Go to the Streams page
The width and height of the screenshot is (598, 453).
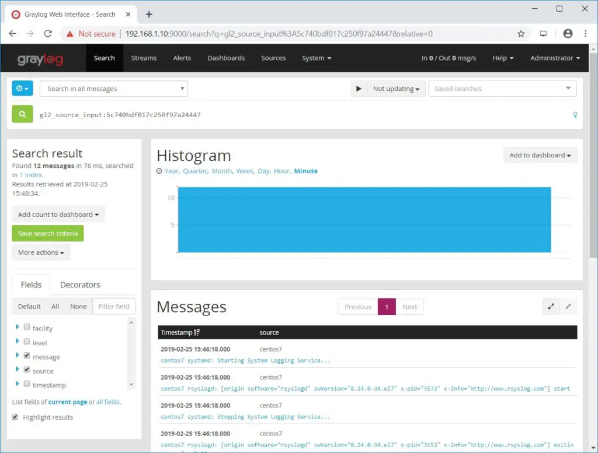coord(144,58)
